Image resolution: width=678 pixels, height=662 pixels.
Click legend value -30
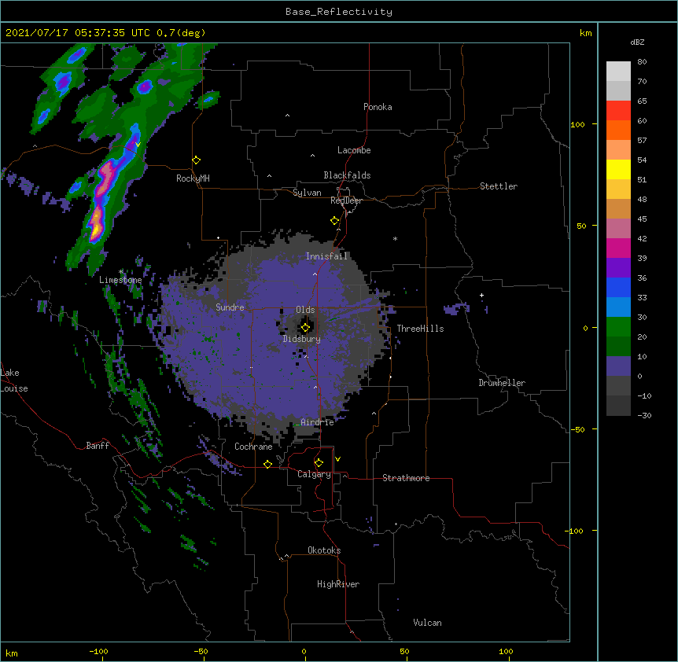tap(644, 416)
